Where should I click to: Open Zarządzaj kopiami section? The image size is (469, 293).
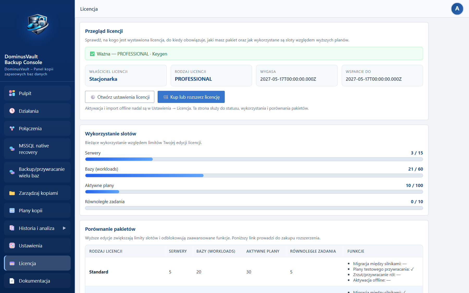pyautogui.click(x=37, y=193)
